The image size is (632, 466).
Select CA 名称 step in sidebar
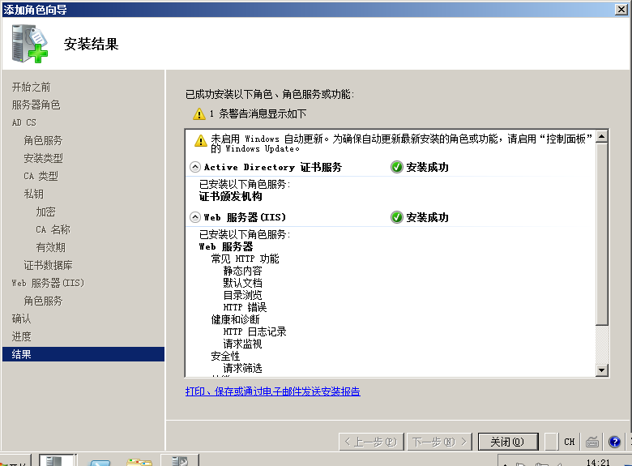pos(53,229)
